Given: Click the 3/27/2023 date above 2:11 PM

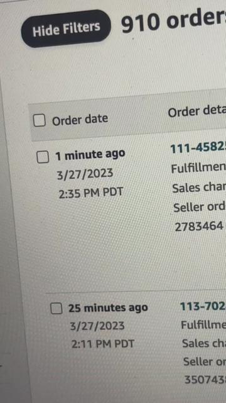Looking at the screenshot, I should [x=97, y=326].
